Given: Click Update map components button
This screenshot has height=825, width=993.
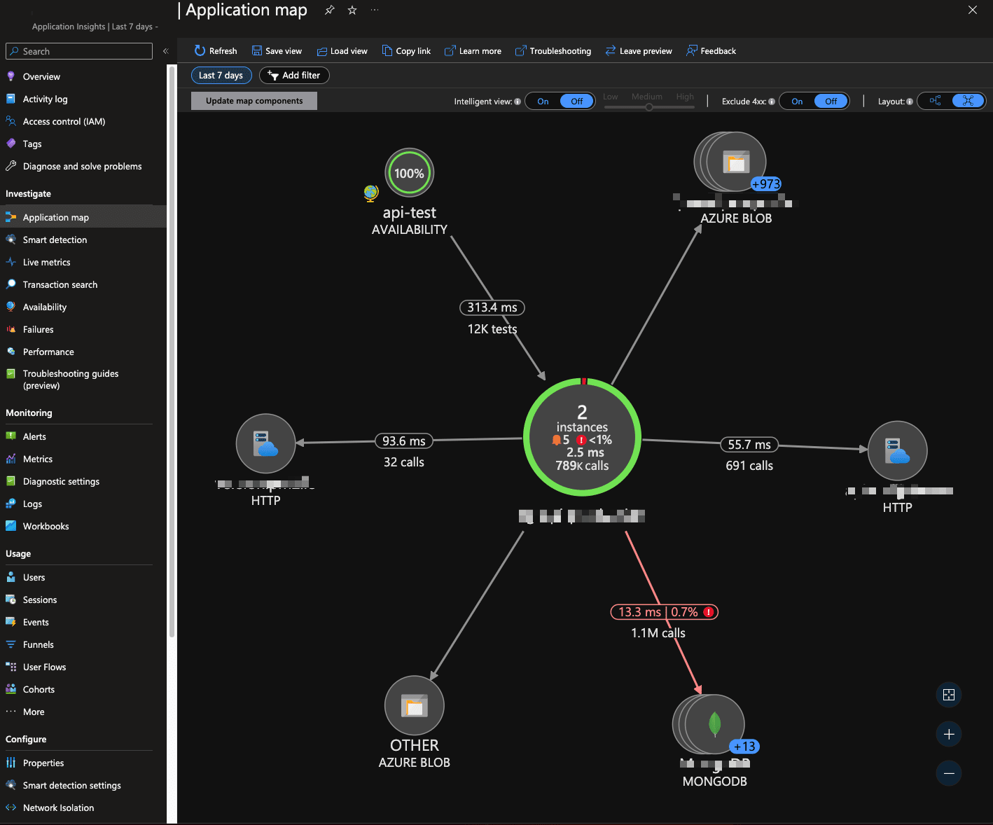Looking at the screenshot, I should (x=254, y=101).
